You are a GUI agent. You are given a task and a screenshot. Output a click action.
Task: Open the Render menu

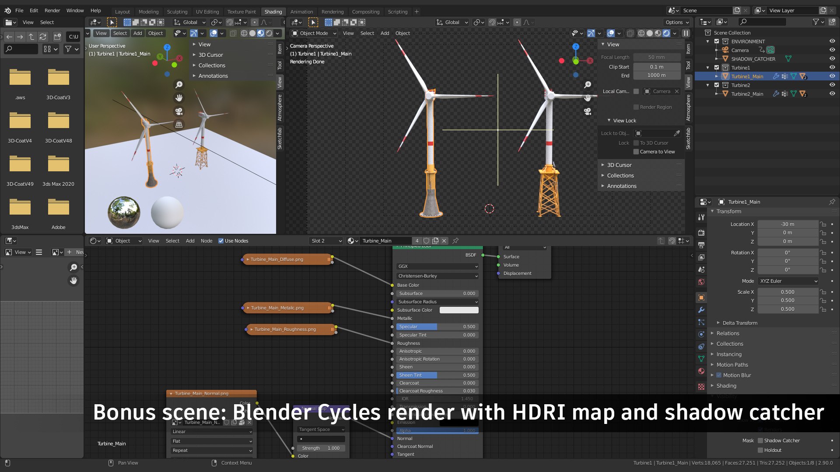52,10
